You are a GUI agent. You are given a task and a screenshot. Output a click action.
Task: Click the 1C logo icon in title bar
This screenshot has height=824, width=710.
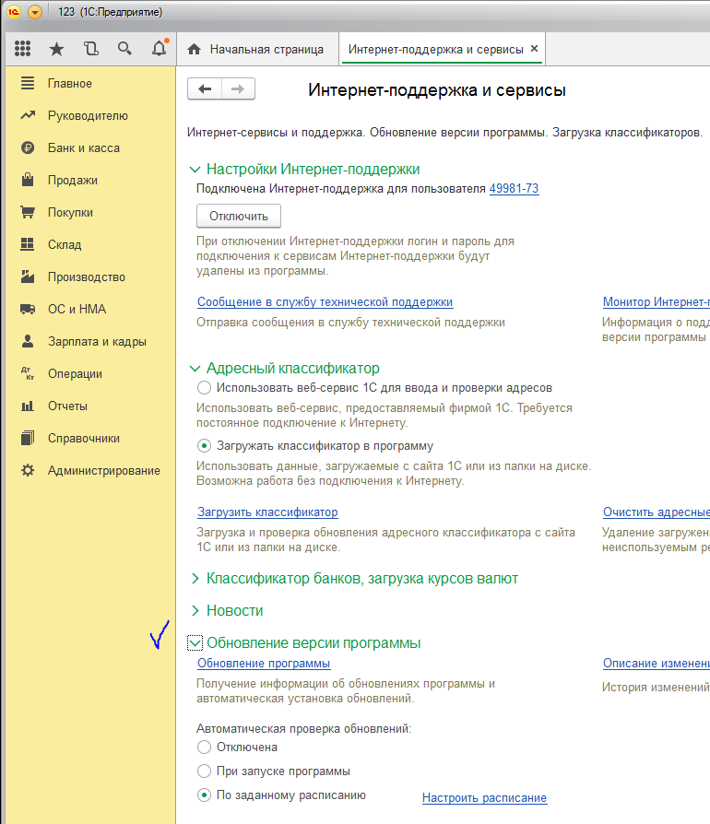(x=13, y=12)
